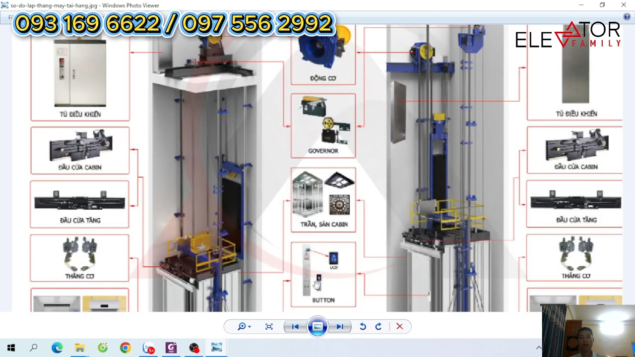Rotate the image counterclockwise

click(363, 326)
